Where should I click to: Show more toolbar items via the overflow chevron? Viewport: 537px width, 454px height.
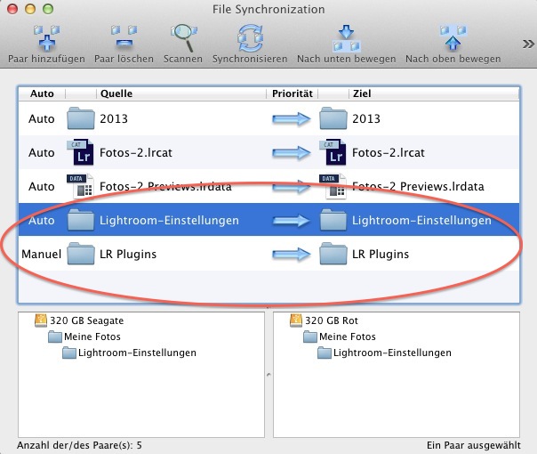528,45
